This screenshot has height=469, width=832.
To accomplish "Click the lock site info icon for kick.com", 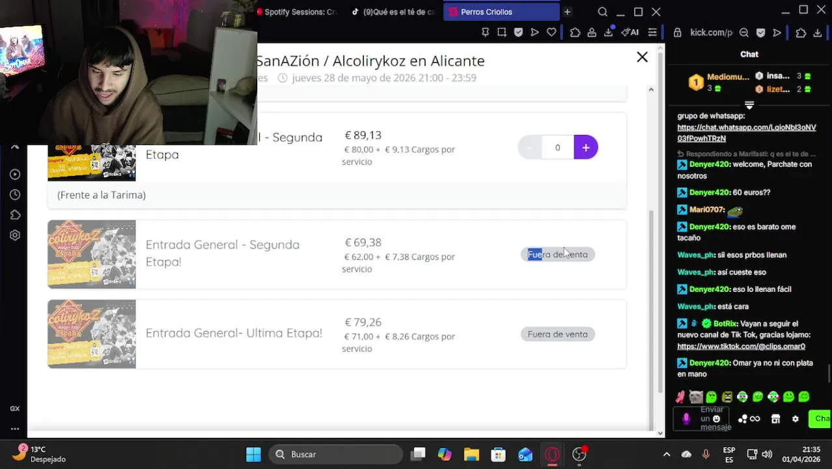I will pyautogui.click(x=678, y=33).
